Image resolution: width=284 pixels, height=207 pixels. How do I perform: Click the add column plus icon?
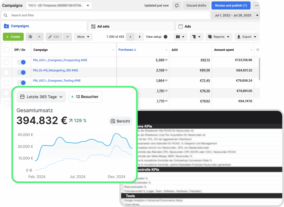pyautogui.click(x=258, y=50)
